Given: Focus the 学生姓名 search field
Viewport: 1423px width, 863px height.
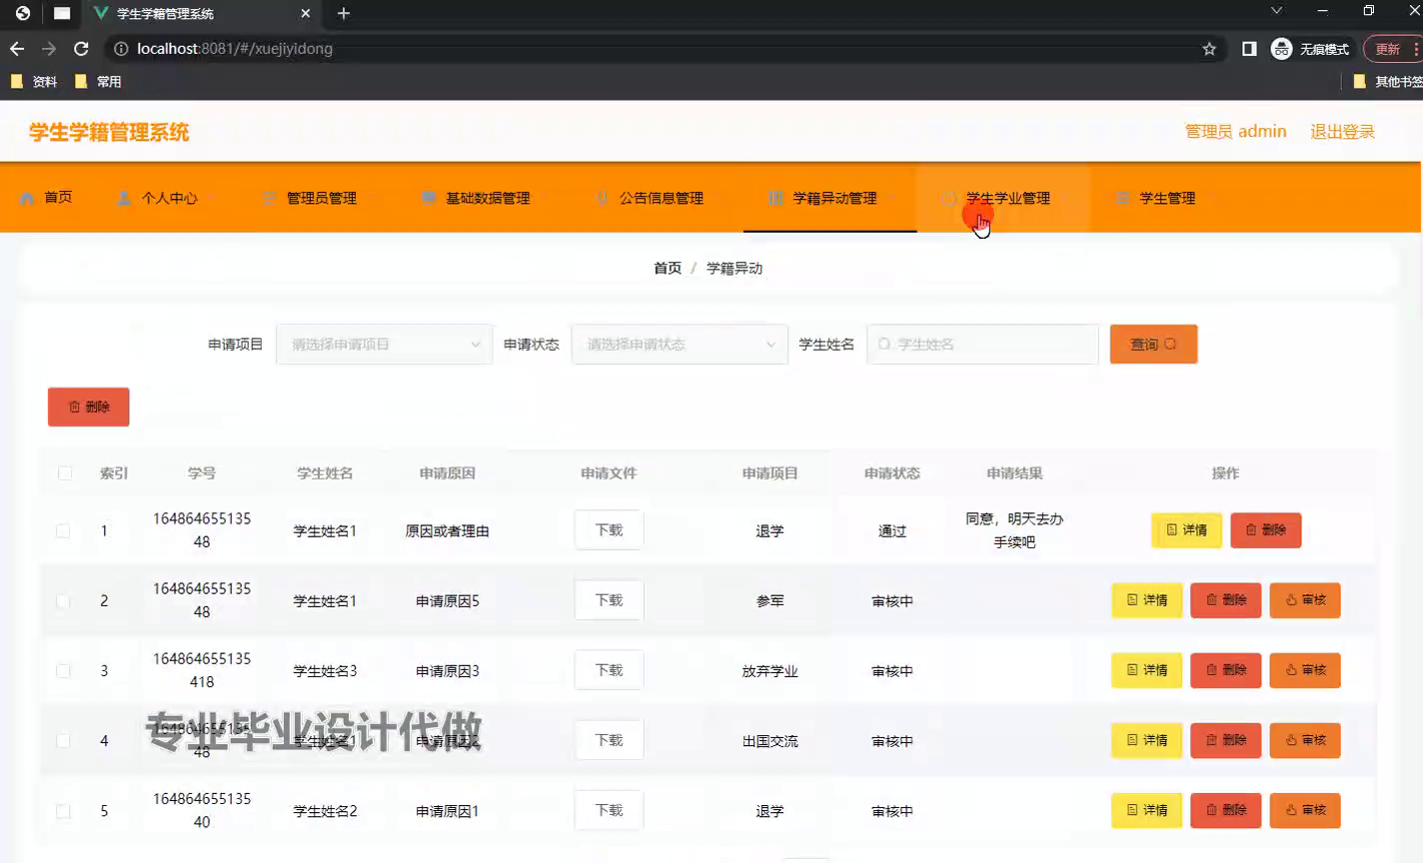Looking at the screenshot, I should 983,344.
